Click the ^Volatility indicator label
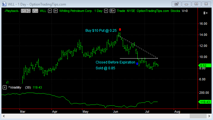The image size is (213, 120). [15, 87]
